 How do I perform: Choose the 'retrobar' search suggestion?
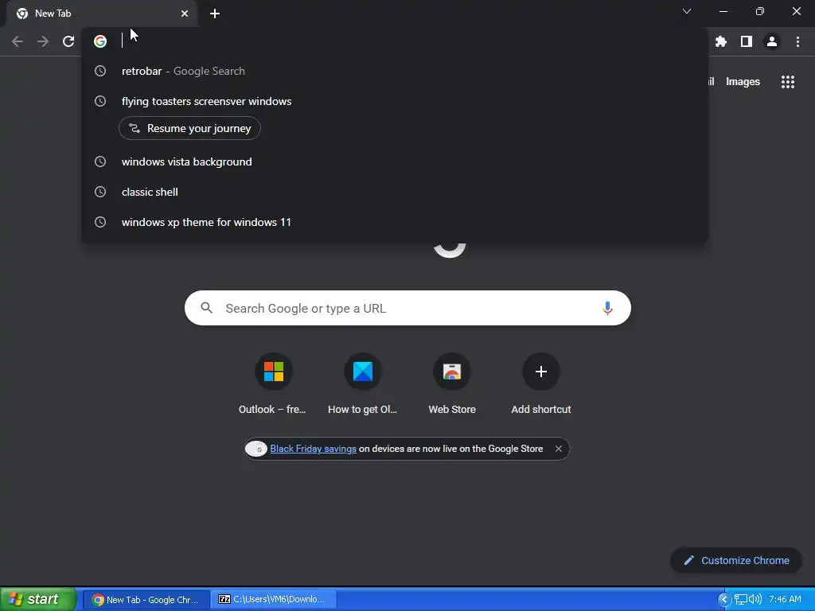(x=395, y=71)
